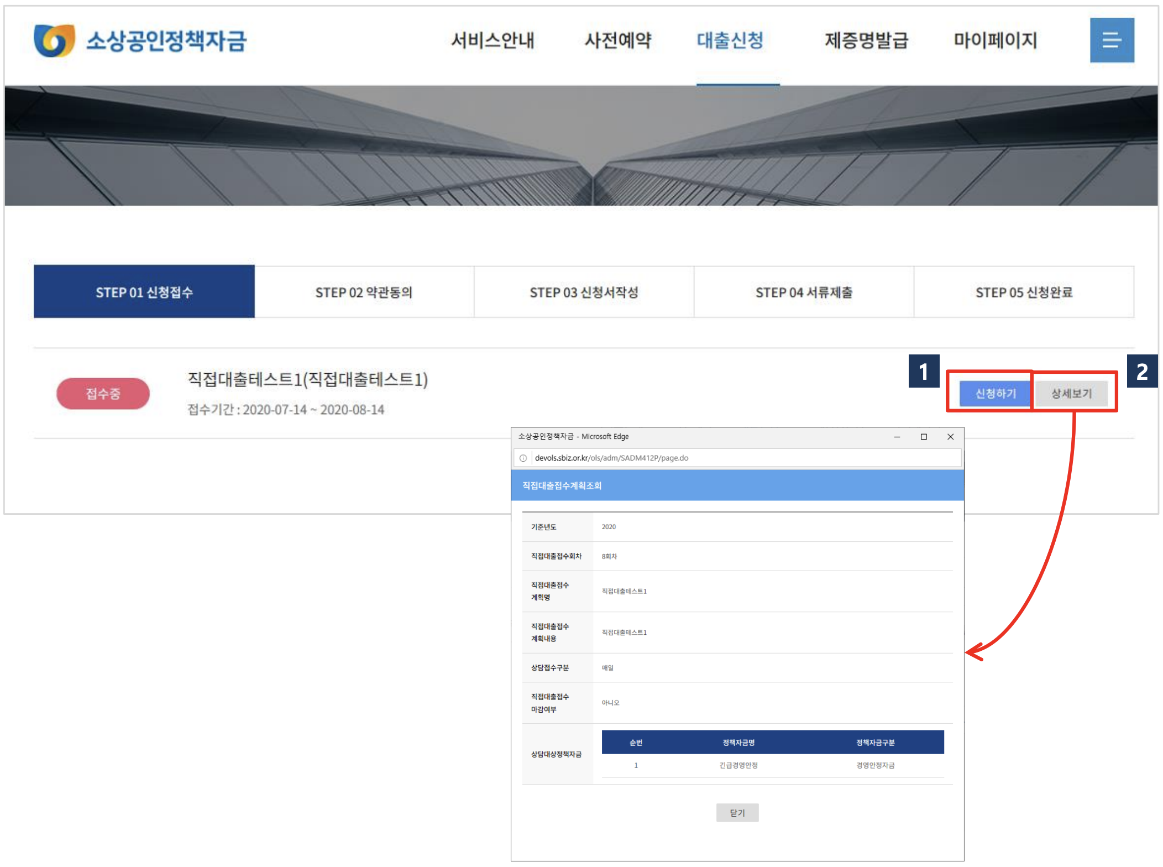Open the blue hamburger menu icon
This screenshot has height=867, width=1163.
tap(1111, 40)
